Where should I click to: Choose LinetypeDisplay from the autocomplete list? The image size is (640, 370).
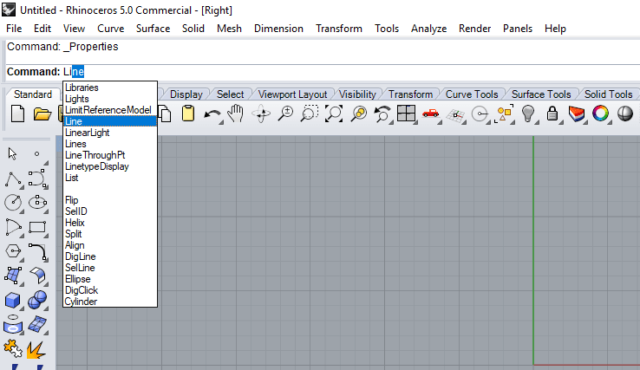[x=110, y=167]
